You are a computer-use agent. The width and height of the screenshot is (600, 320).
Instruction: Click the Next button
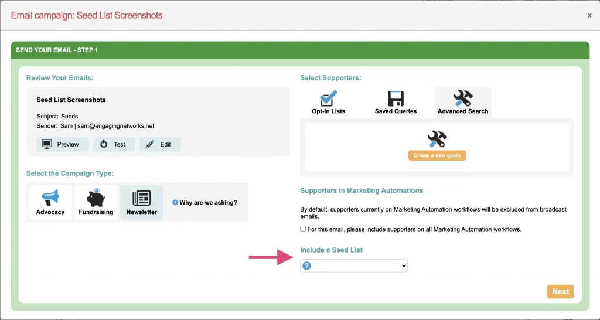pos(560,291)
